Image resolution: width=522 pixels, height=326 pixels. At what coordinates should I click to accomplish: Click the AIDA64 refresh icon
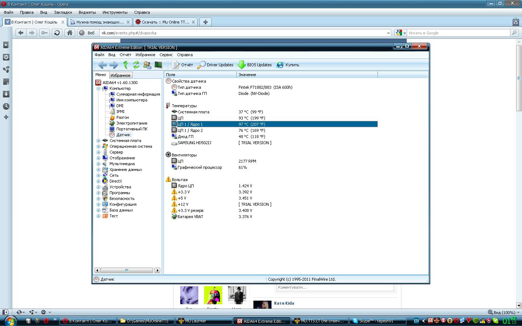point(136,65)
